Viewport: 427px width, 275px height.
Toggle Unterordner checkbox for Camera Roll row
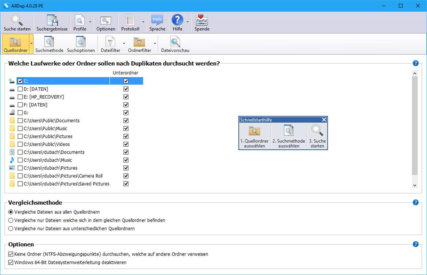[126, 176]
